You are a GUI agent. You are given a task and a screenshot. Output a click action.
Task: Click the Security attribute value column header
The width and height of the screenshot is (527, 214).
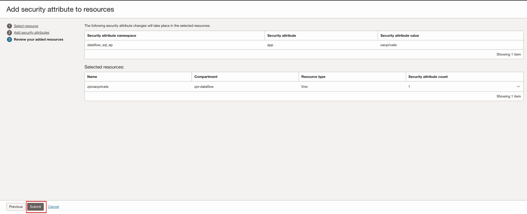tap(399, 36)
